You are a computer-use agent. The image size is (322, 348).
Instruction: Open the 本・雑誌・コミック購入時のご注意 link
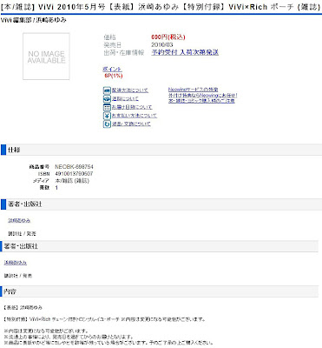point(201,101)
